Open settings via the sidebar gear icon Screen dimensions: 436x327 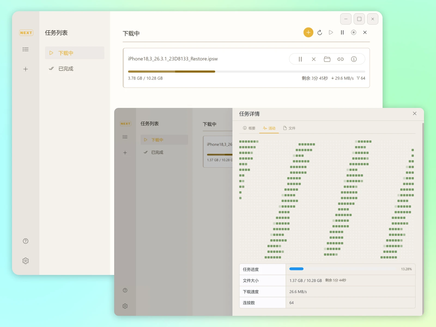(26, 261)
